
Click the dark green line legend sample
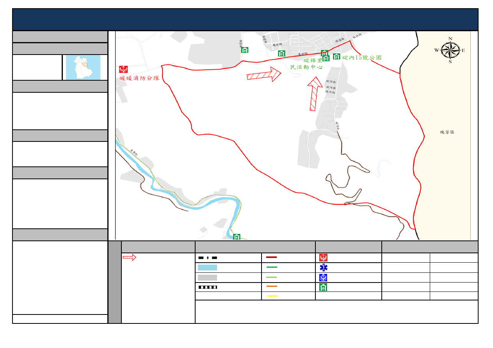pyautogui.click(x=272, y=267)
